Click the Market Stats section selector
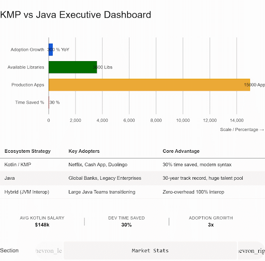265x261 pixels. pos(150,251)
